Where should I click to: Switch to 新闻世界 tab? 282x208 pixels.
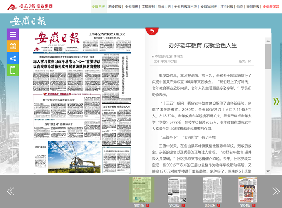tap(164, 7)
